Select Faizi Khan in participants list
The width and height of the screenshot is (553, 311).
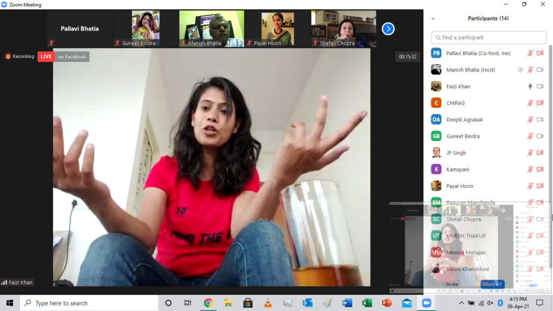[488, 86]
